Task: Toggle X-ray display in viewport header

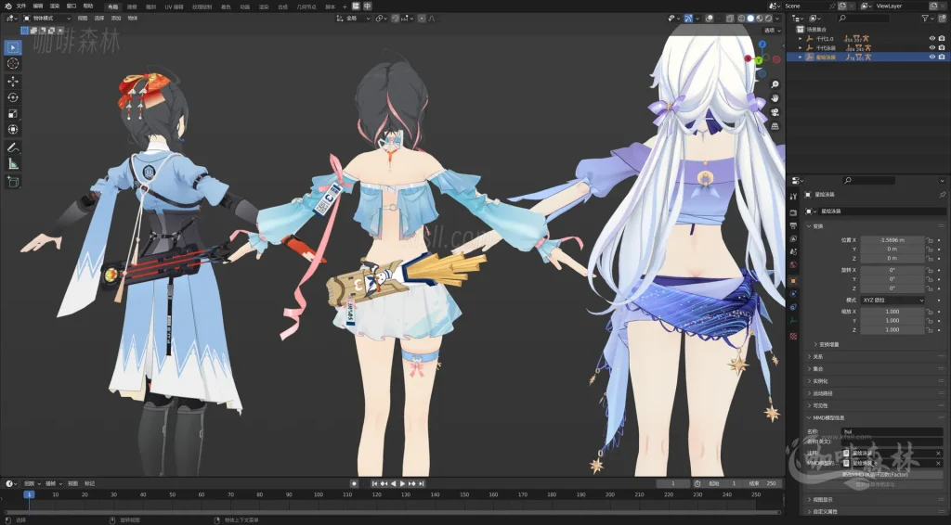Action: click(730, 19)
